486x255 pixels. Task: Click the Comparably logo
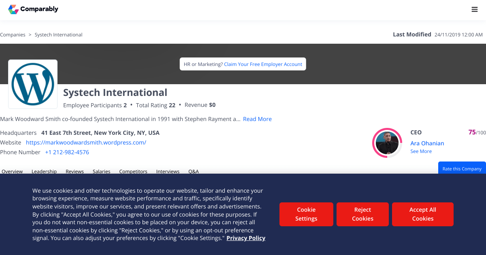click(33, 9)
